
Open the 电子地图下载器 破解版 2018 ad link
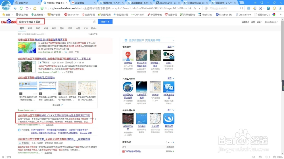tap(42, 40)
